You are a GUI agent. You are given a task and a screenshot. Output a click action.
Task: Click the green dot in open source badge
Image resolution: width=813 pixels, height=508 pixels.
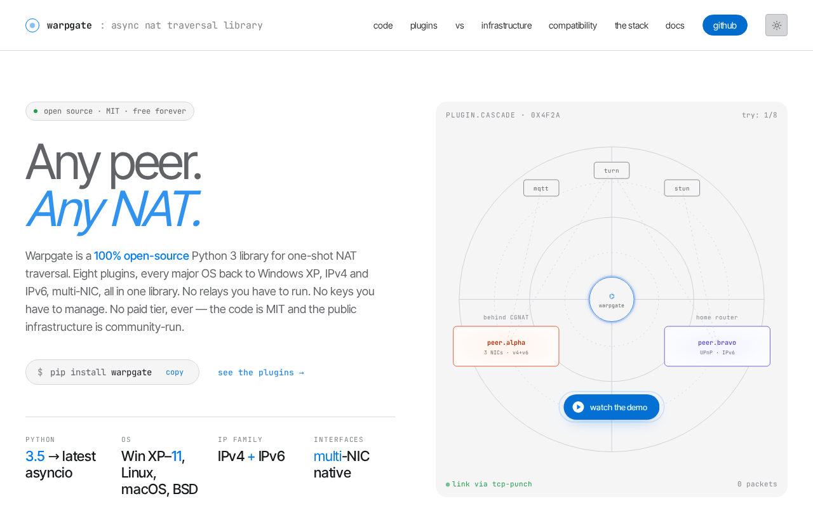point(36,111)
